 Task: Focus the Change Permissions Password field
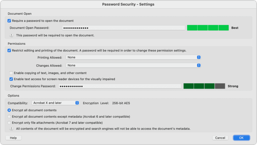coord(120,86)
